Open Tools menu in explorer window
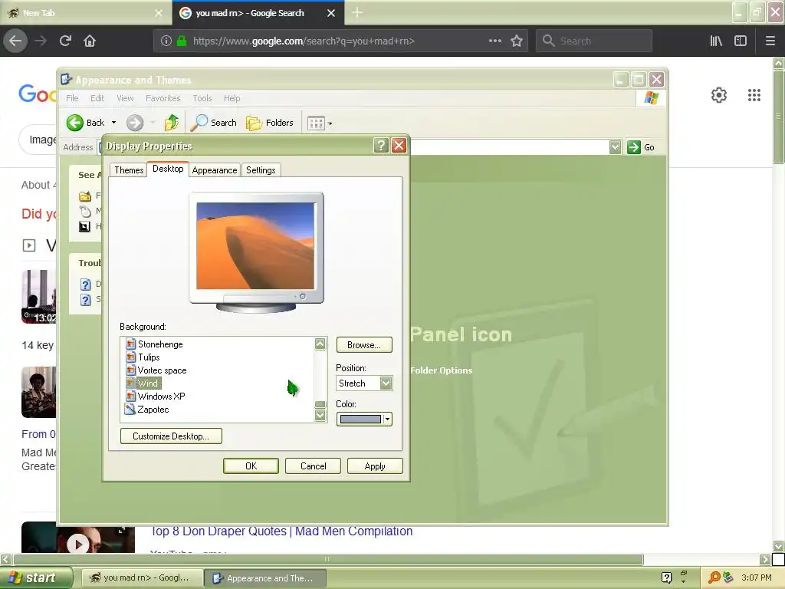785x589 pixels. pos(202,98)
